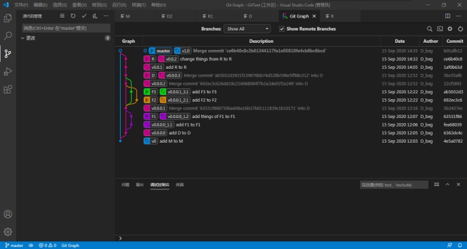This screenshot has width=467, height=249.
Task: Select commit 'change things from R to R'
Action: (x=206, y=59)
